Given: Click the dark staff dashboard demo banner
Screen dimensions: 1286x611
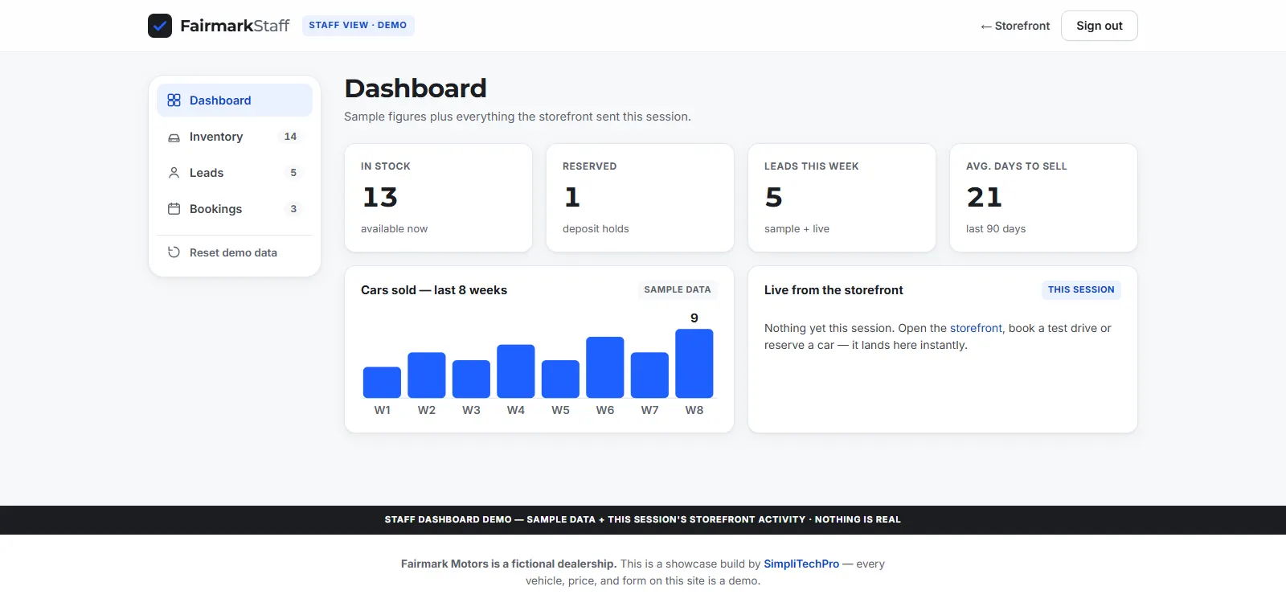Looking at the screenshot, I should point(643,520).
